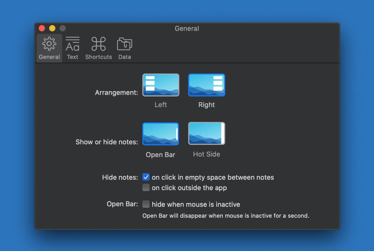
Task: Open the Data folder tab
Action: pyautogui.click(x=125, y=48)
